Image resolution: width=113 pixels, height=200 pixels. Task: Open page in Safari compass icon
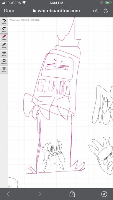(104, 194)
